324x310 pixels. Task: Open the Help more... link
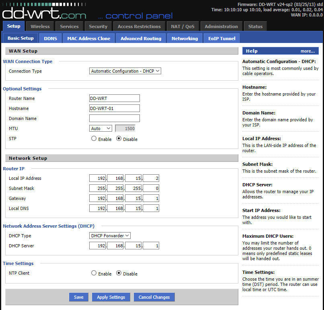[308, 51]
